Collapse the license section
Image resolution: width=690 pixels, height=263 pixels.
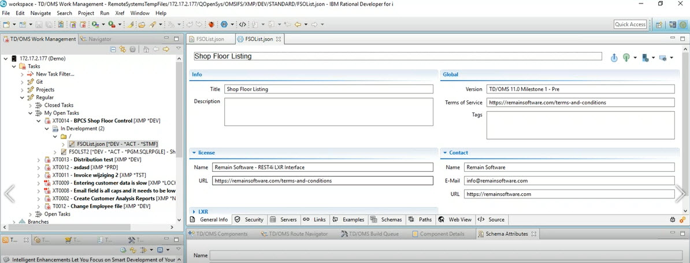194,153
